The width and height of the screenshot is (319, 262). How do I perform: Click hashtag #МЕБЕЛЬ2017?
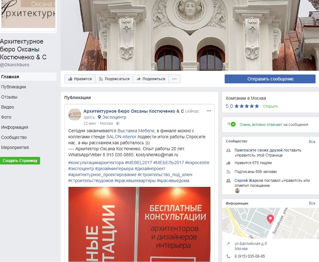pos(168,163)
